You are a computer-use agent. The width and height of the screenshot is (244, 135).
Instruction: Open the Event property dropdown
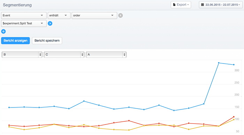tap(24, 15)
